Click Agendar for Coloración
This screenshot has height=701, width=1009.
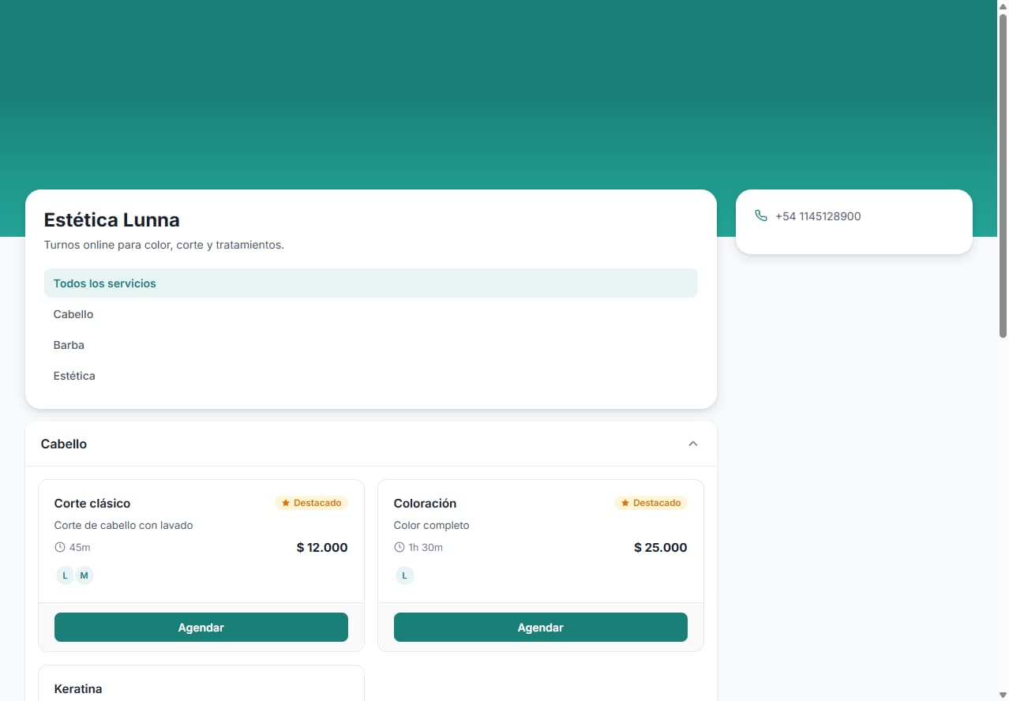click(x=541, y=628)
